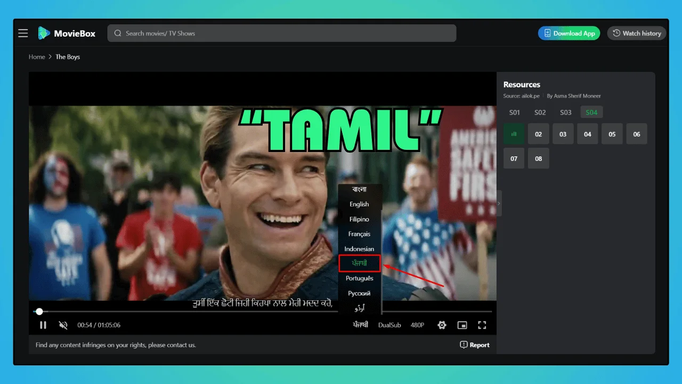The width and height of the screenshot is (682, 384).
Task: Toggle the DualSub option
Action: pos(389,325)
